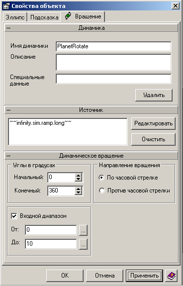This screenshot has width=183, height=286.
Task: Click the Имя динамики input field
Action: [x=113, y=46]
